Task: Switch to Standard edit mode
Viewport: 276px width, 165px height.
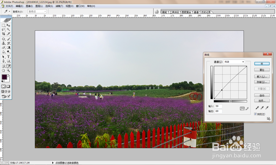Action: click(4, 86)
